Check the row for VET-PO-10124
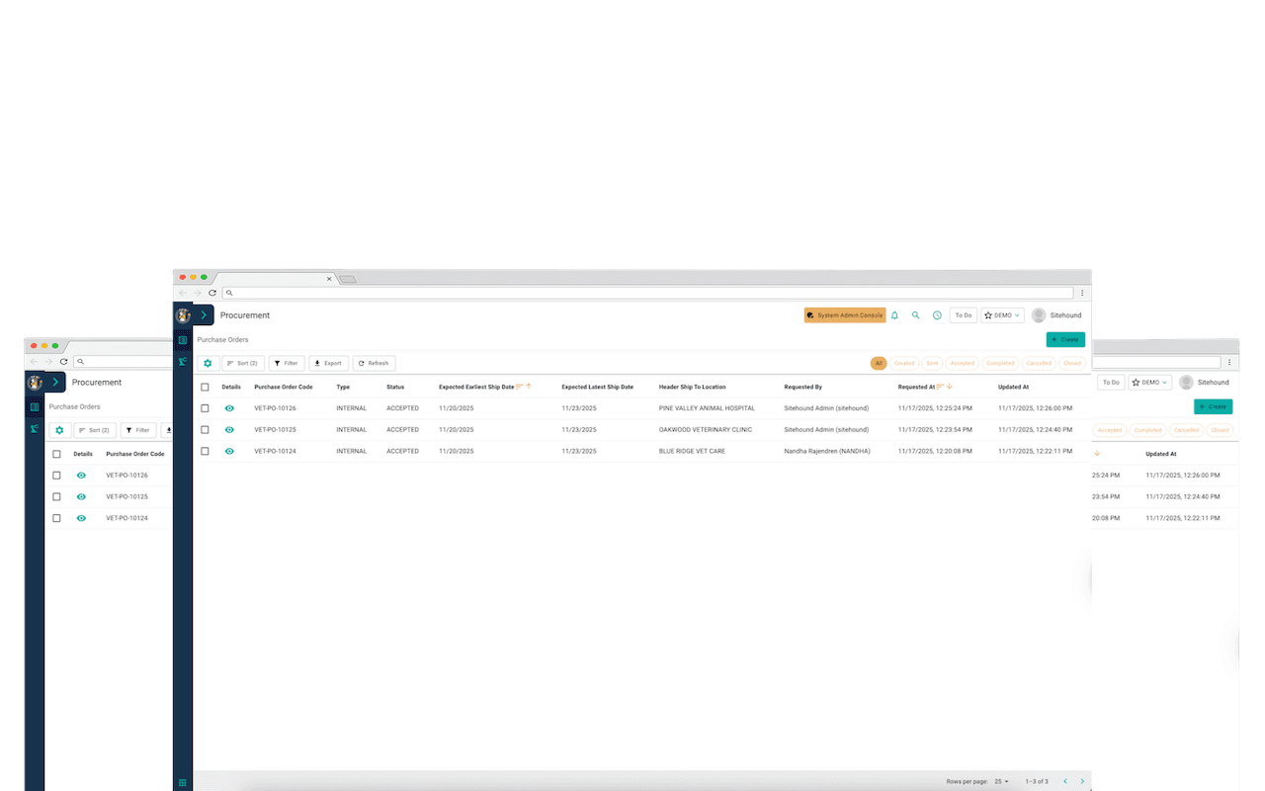 pos(205,451)
